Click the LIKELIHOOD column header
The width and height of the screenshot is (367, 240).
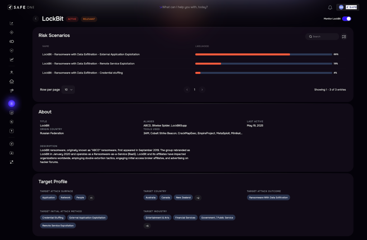pos(202,46)
